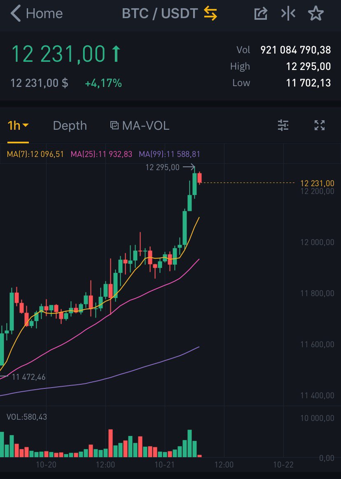Image resolution: width=341 pixels, height=479 pixels.
Task: Expand chart to fullscreen
Action: tap(320, 125)
